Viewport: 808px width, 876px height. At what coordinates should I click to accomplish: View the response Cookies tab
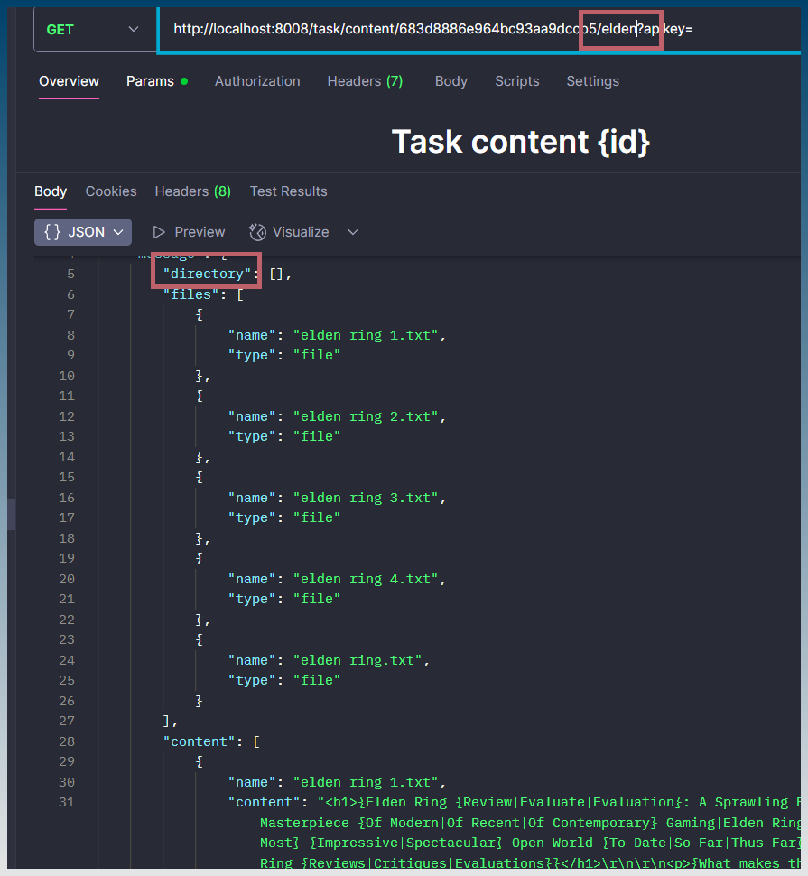111,191
